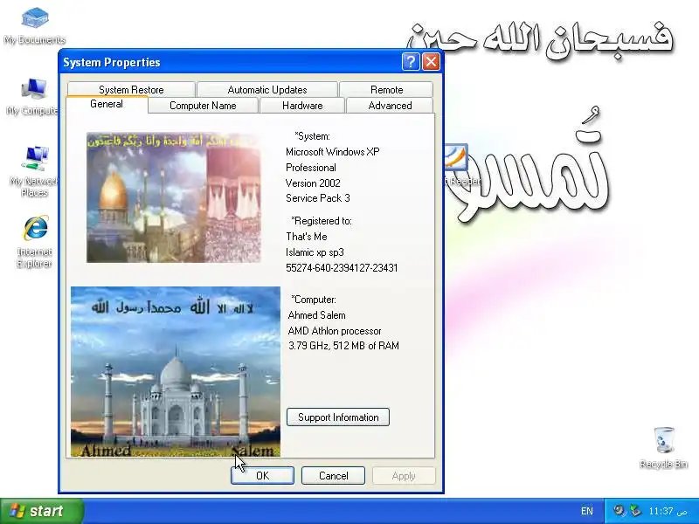This screenshot has height=524, width=699.
Task: Click the Support Information button
Action: click(338, 417)
